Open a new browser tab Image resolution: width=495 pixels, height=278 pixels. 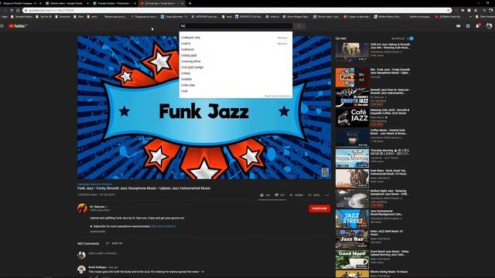pos(189,3)
